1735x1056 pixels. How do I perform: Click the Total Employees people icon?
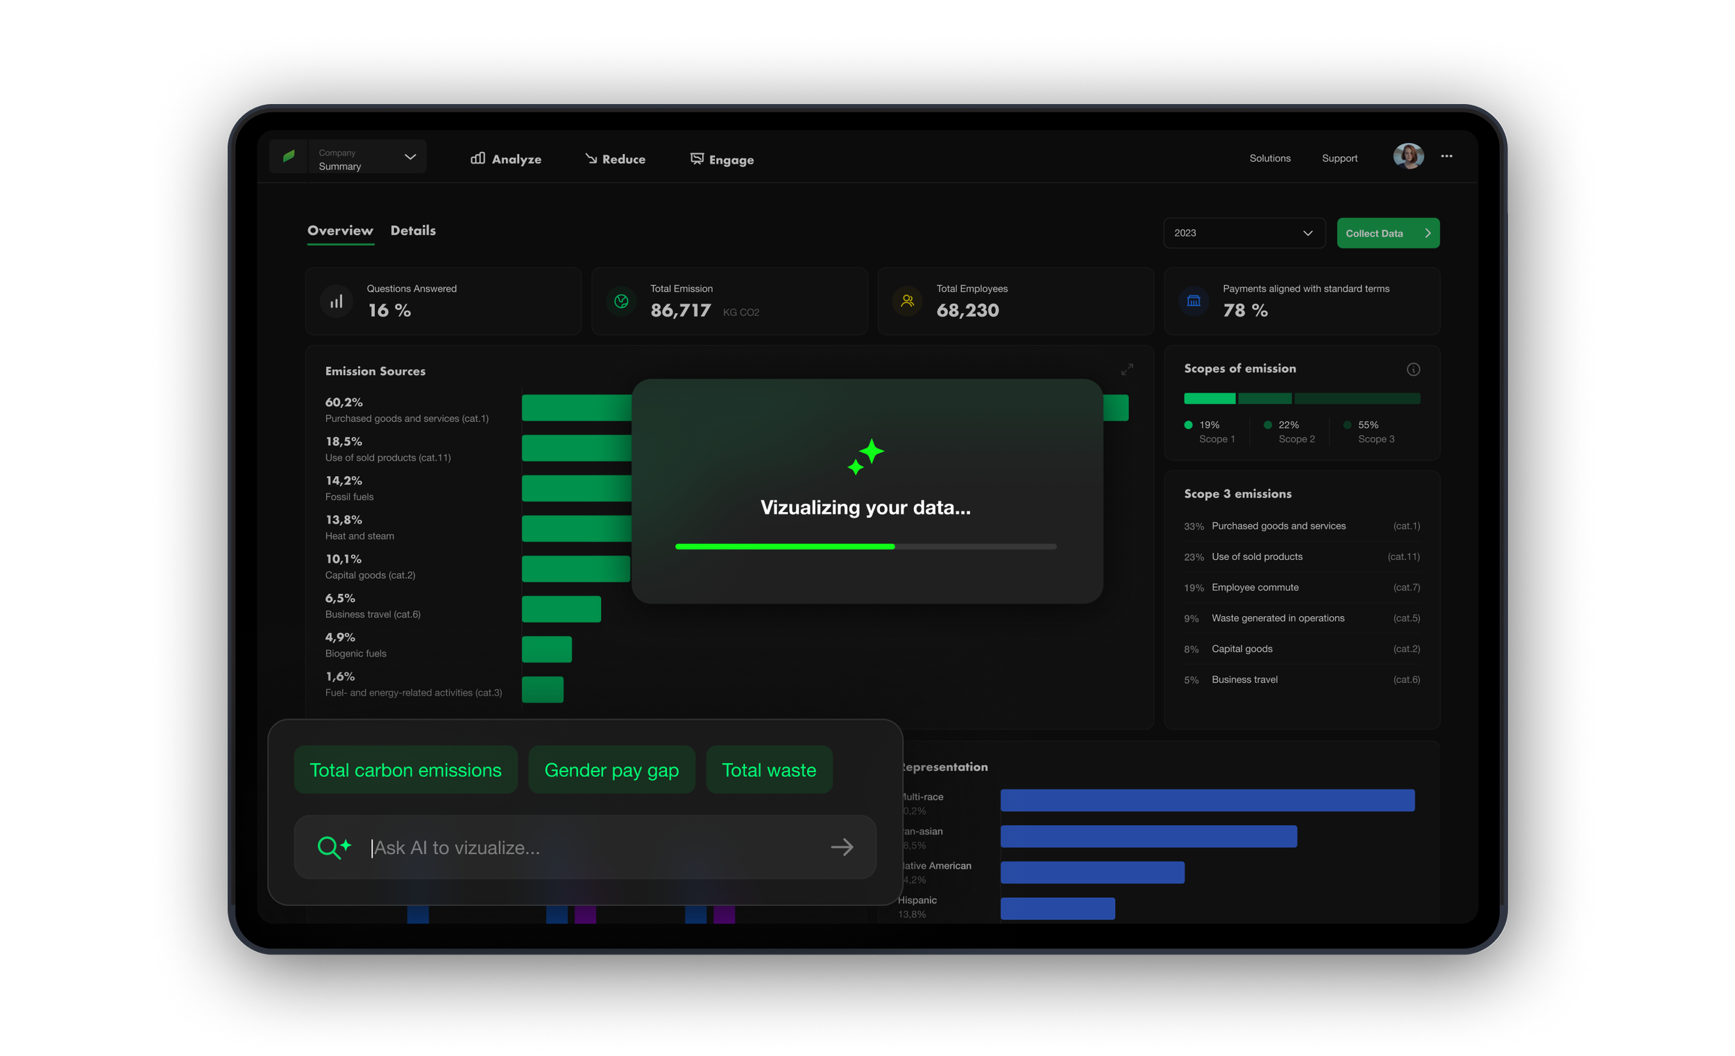907,301
